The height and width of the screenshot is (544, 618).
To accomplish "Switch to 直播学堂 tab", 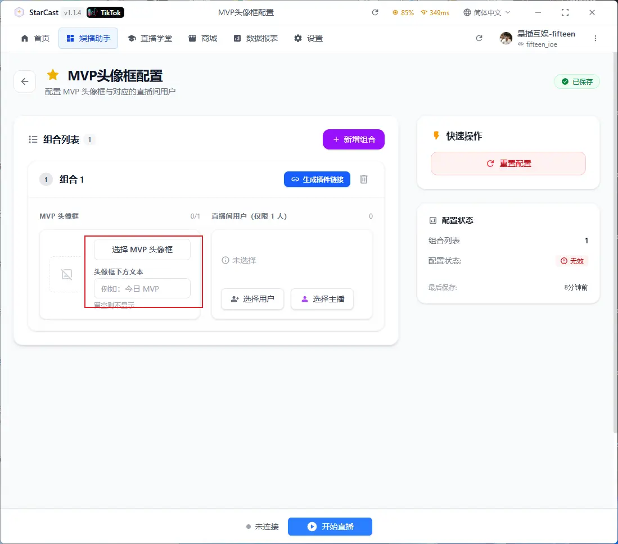I will pos(150,38).
